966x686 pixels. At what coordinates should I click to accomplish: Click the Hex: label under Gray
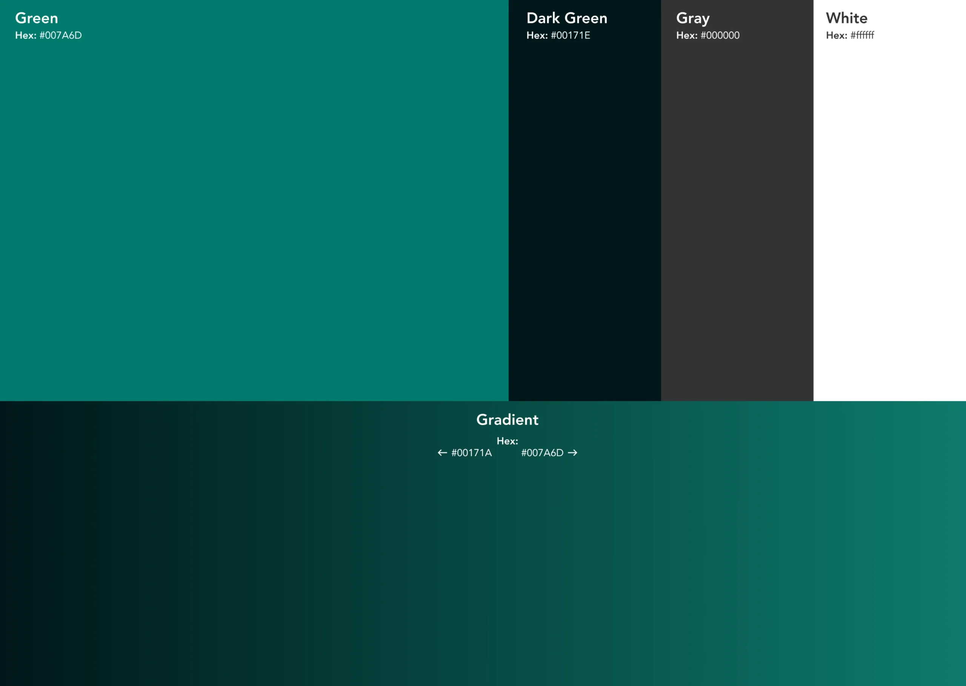(686, 35)
